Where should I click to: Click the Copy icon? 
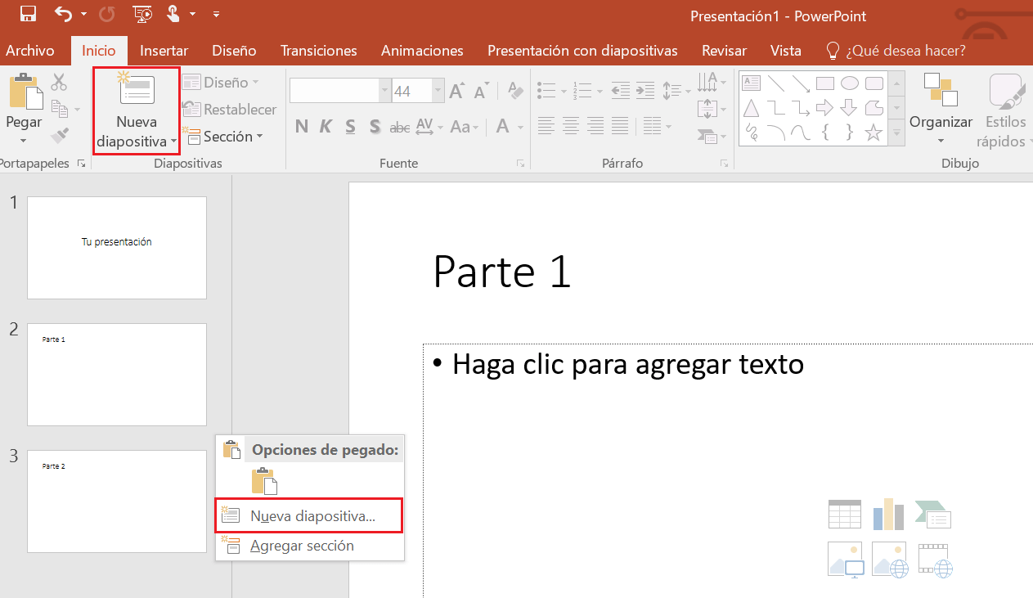pyautogui.click(x=59, y=108)
